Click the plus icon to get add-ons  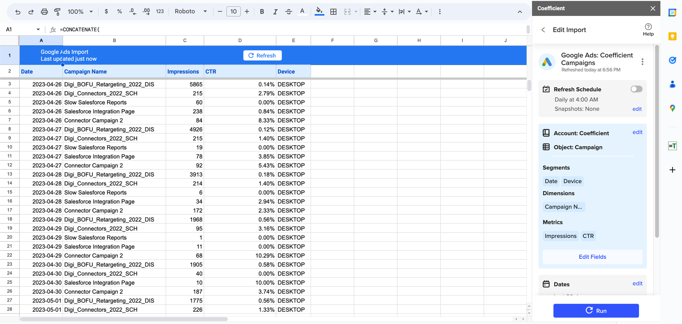[672, 170]
